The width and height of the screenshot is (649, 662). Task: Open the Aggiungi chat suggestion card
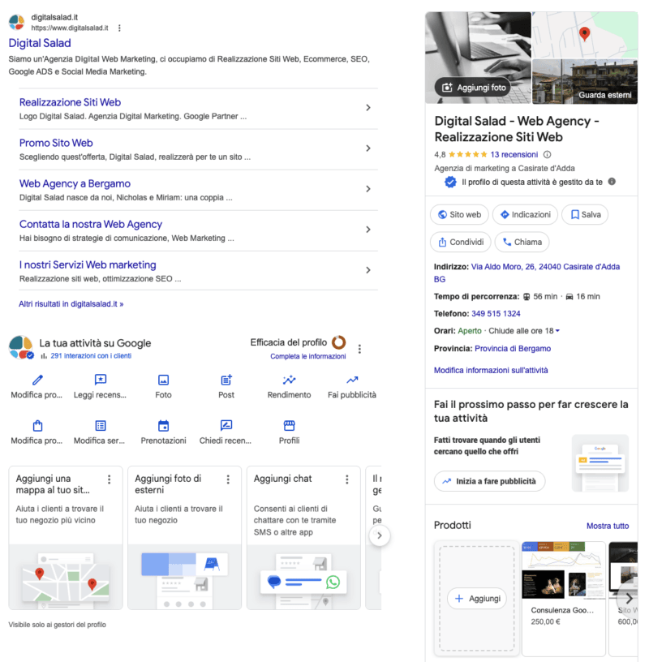point(303,538)
